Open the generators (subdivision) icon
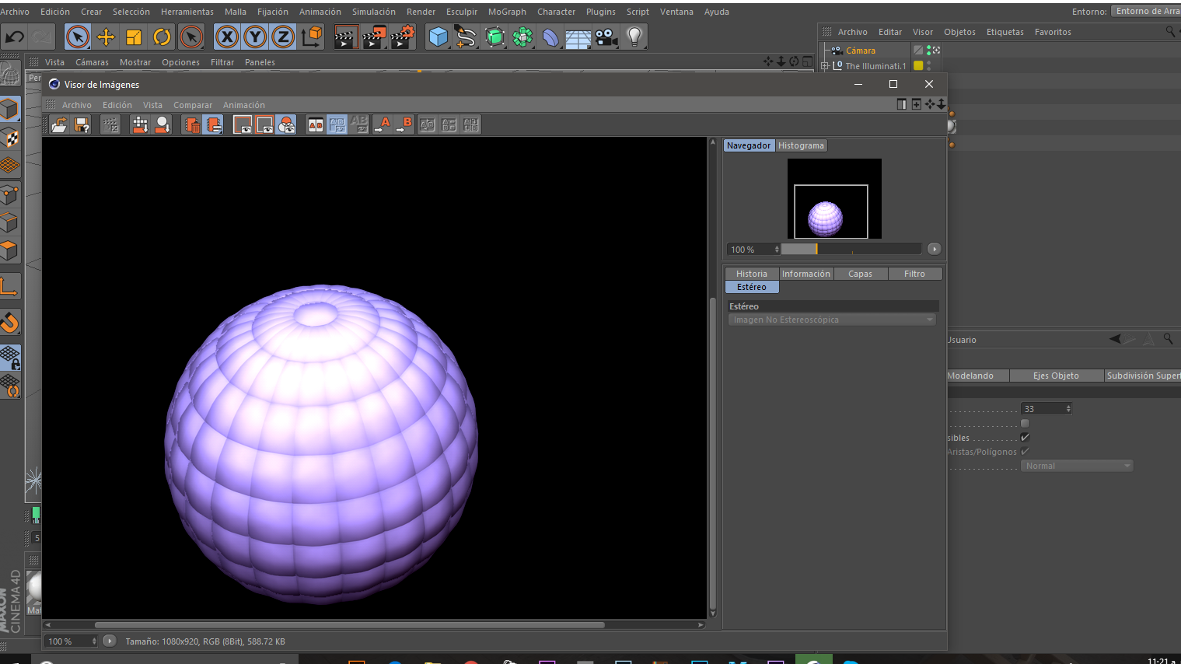Viewport: 1181px width, 664px height. point(494,37)
